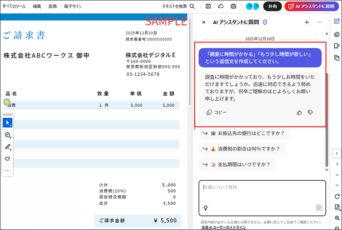
Task: Expand more tools in floating toolbar
Action: tap(8, 171)
